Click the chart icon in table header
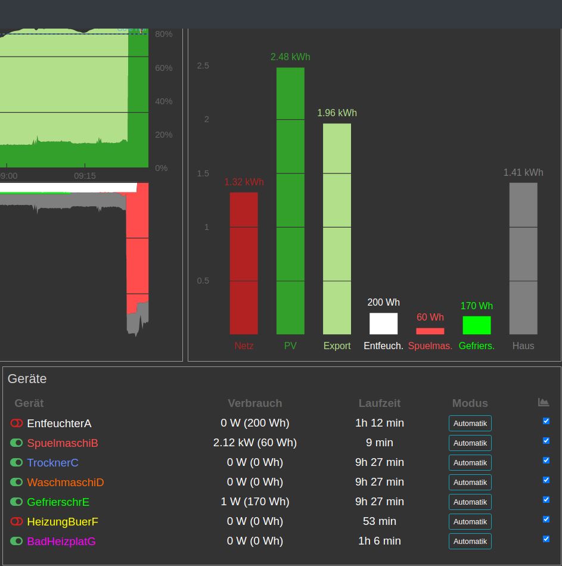Screen dimensions: 562x566 [x=543, y=402]
